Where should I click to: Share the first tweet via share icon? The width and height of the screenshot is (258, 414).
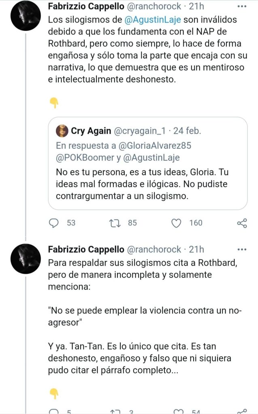click(242, 223)
